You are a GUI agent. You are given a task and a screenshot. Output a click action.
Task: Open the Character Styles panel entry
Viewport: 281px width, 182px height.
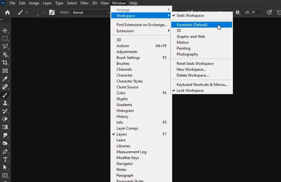141,81
